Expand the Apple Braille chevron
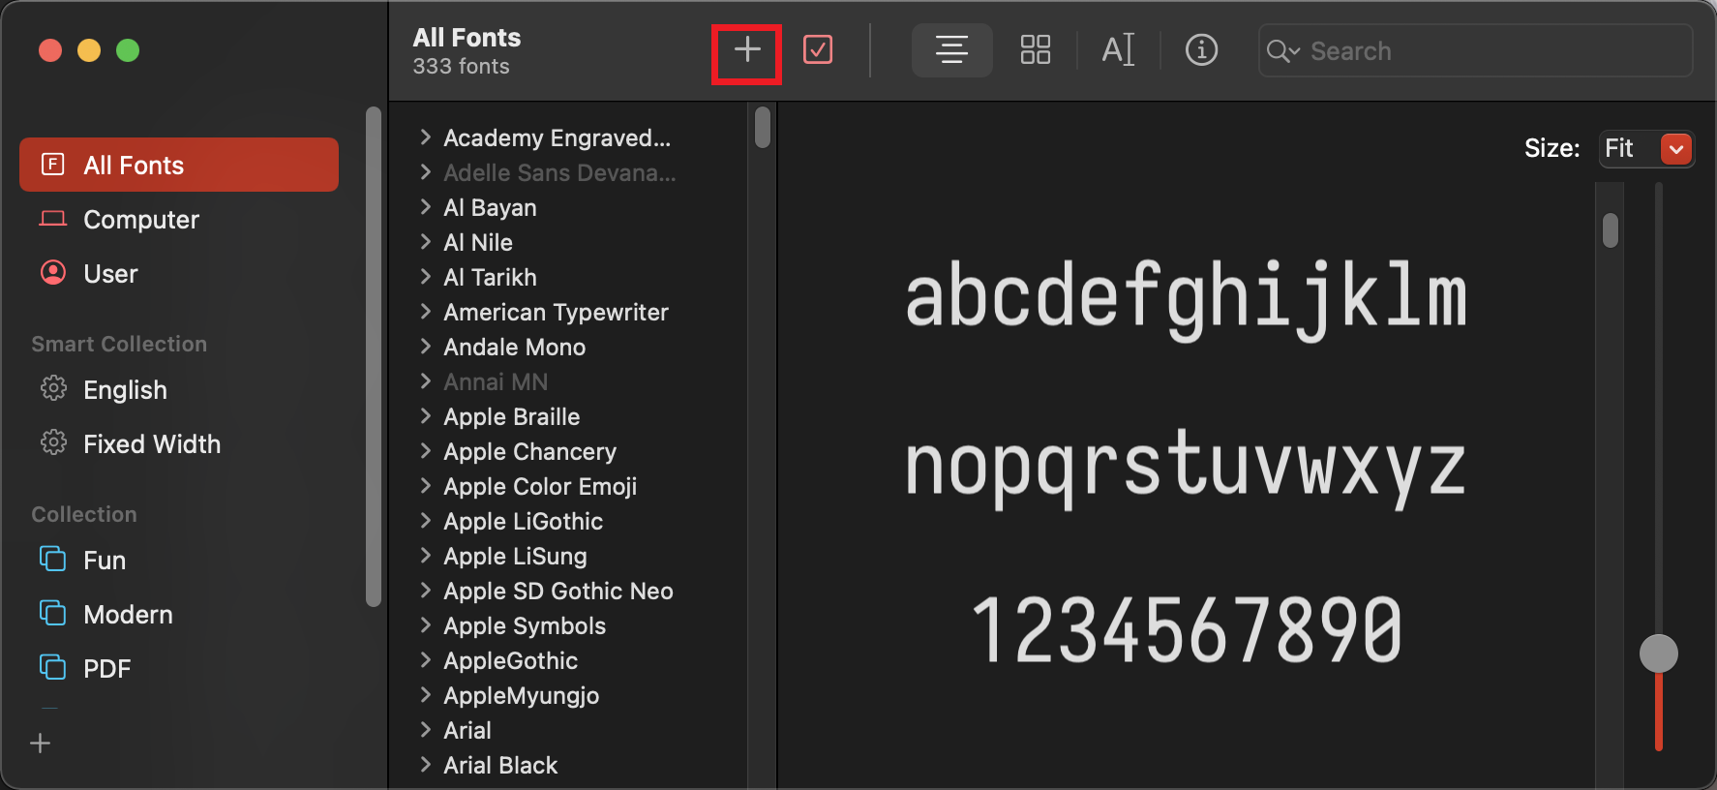 425,416
